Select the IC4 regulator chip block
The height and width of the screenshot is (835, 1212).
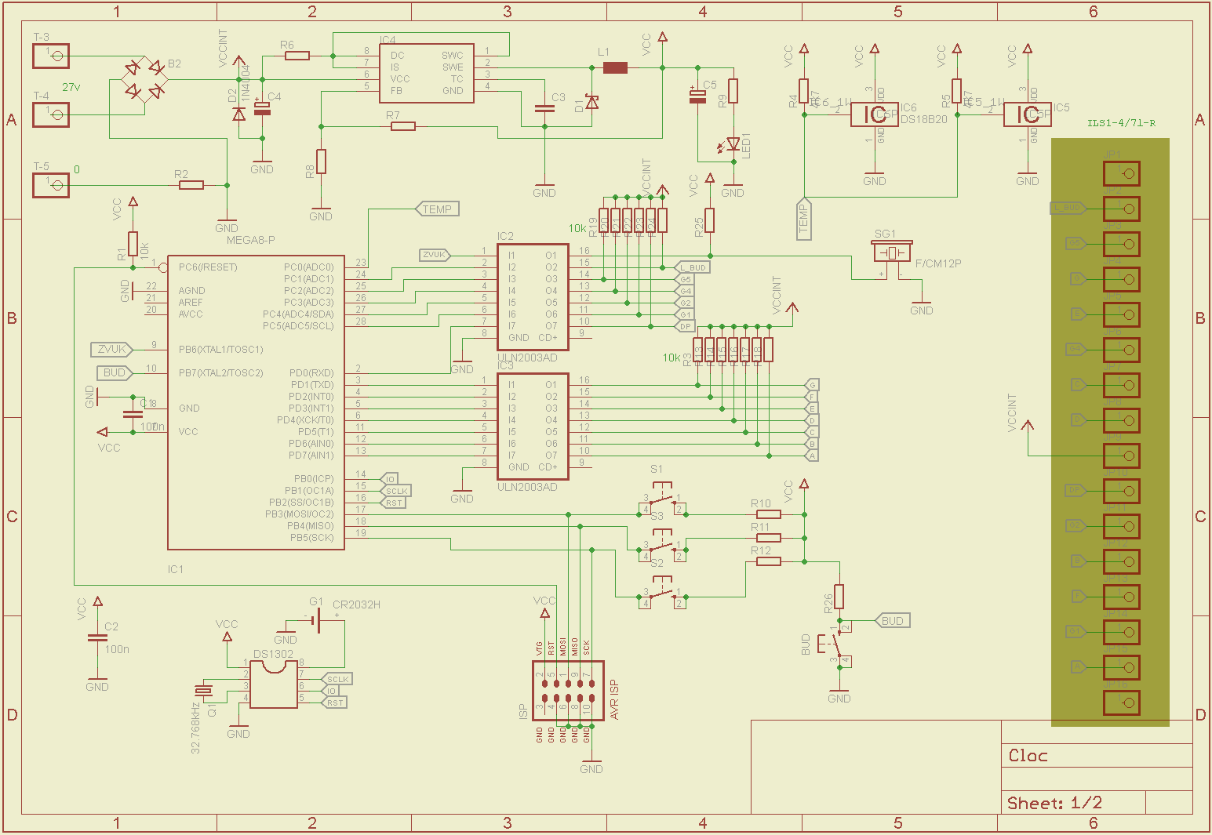click(426, 73)
